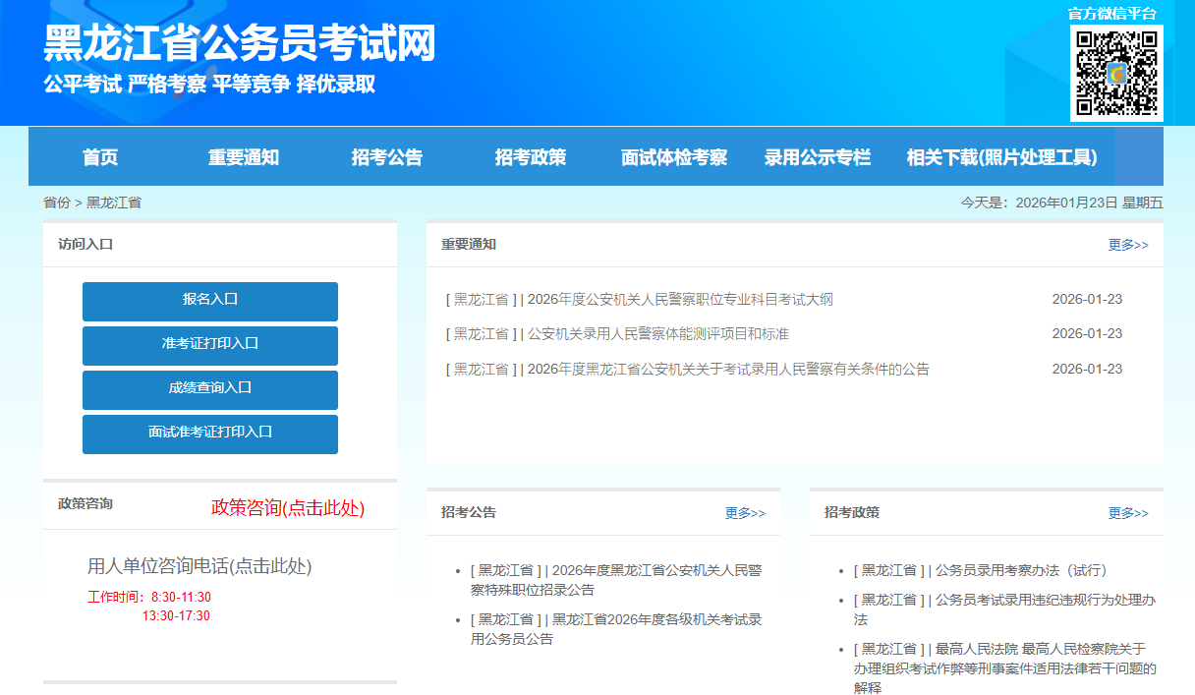Screen dimensions: 1195x695
Task: Click the official WeChat QR code image
Action: click(1116, 73)
